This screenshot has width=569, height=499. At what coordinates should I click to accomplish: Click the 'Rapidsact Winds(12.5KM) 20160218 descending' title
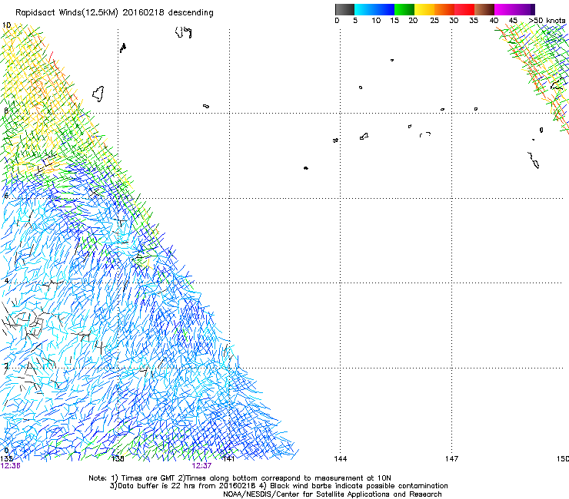coord(115,13)
